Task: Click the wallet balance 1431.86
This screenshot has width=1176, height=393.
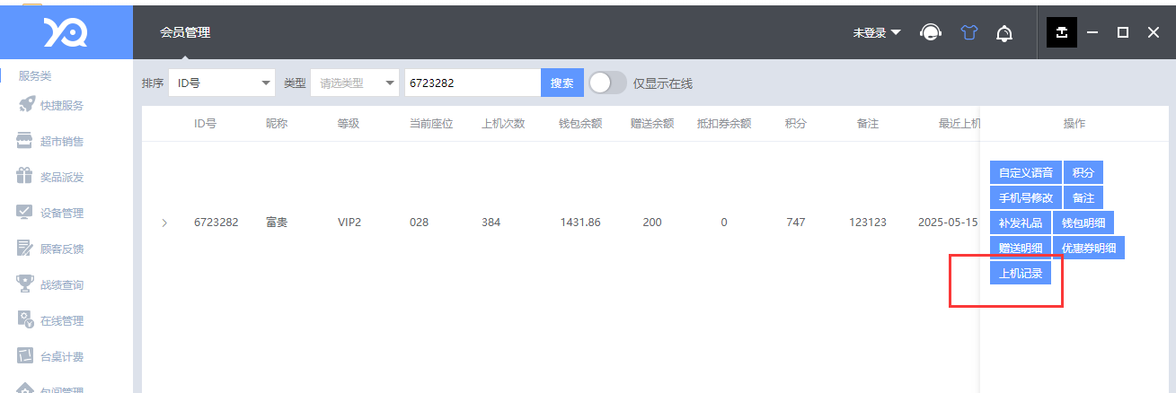Action: tap(580, 223)
